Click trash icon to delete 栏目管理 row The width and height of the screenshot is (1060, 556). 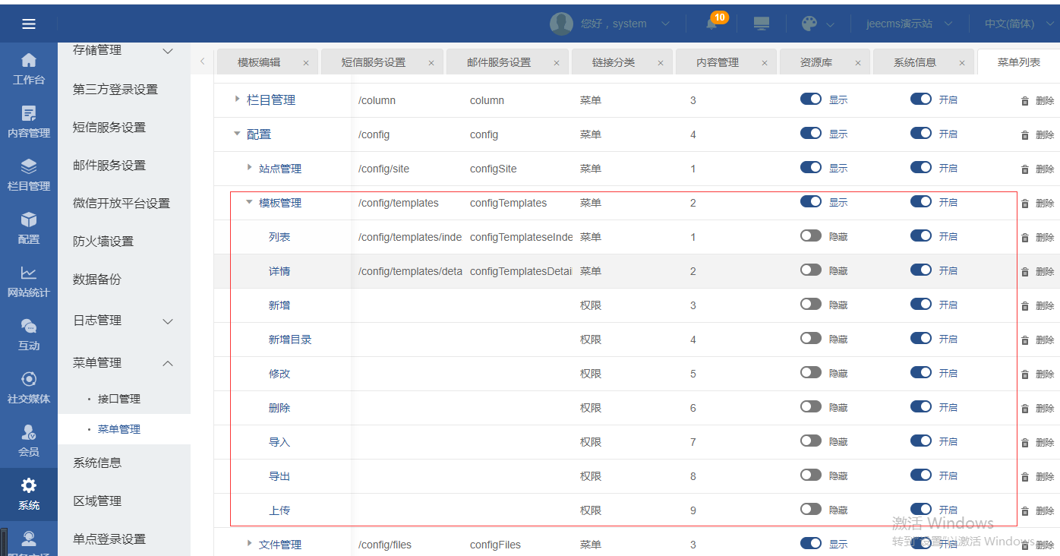1025,100
